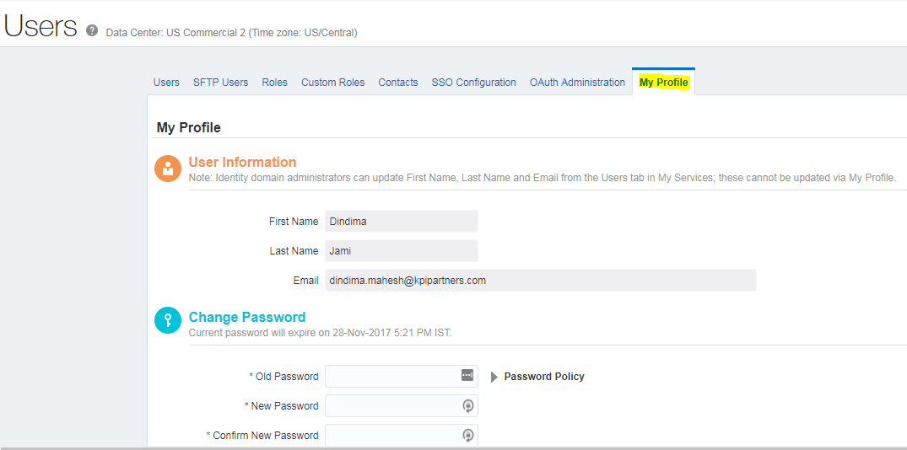Click the First Name field showing Dindima
This screenshot has width=907, height=450.
click(401, 222)
